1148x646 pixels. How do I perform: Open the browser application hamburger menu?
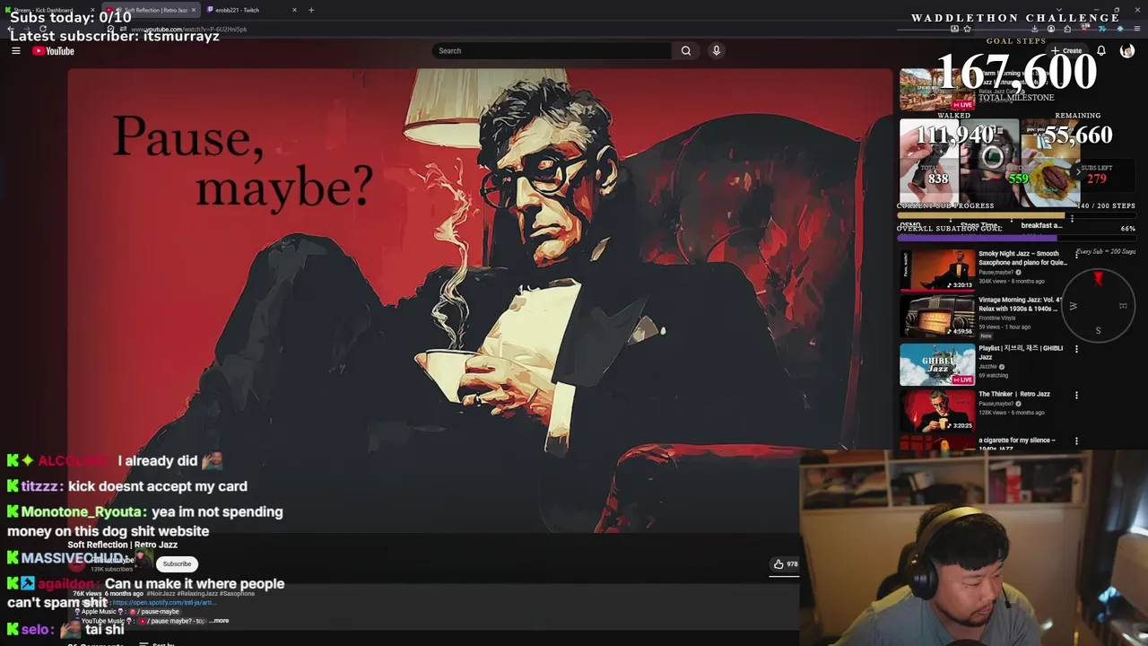[1136, 29]
